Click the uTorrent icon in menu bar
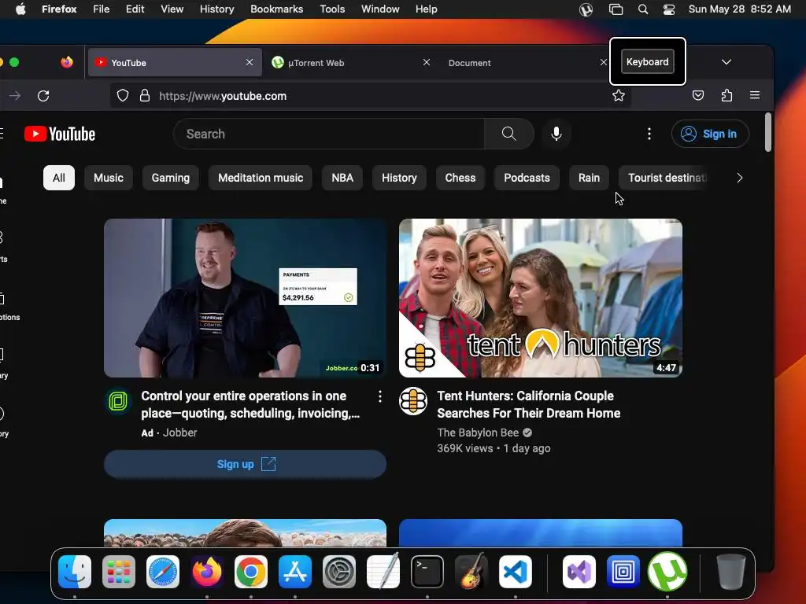The image size is (806, 604). tap(586, 9)
